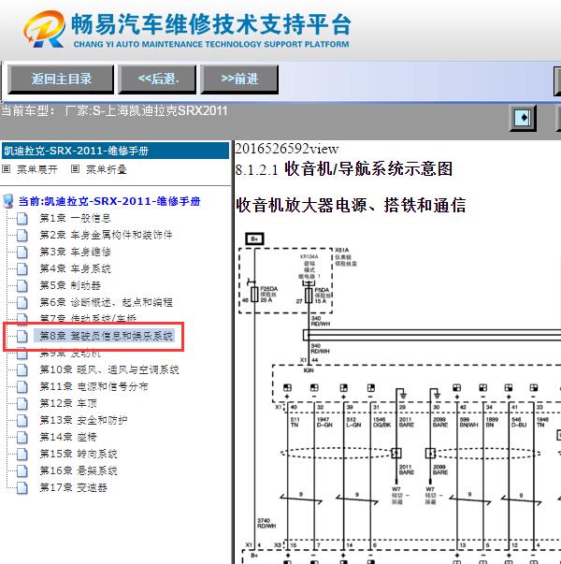Viewport: 561px width, 564px height.
Task: Open 第2章 车身金属构件和装饰件
Action: 106,235
